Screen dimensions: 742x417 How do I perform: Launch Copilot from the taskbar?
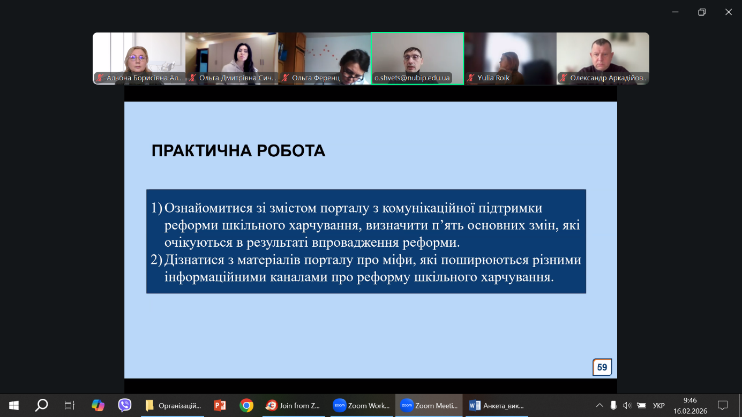[x=98, y=405]
